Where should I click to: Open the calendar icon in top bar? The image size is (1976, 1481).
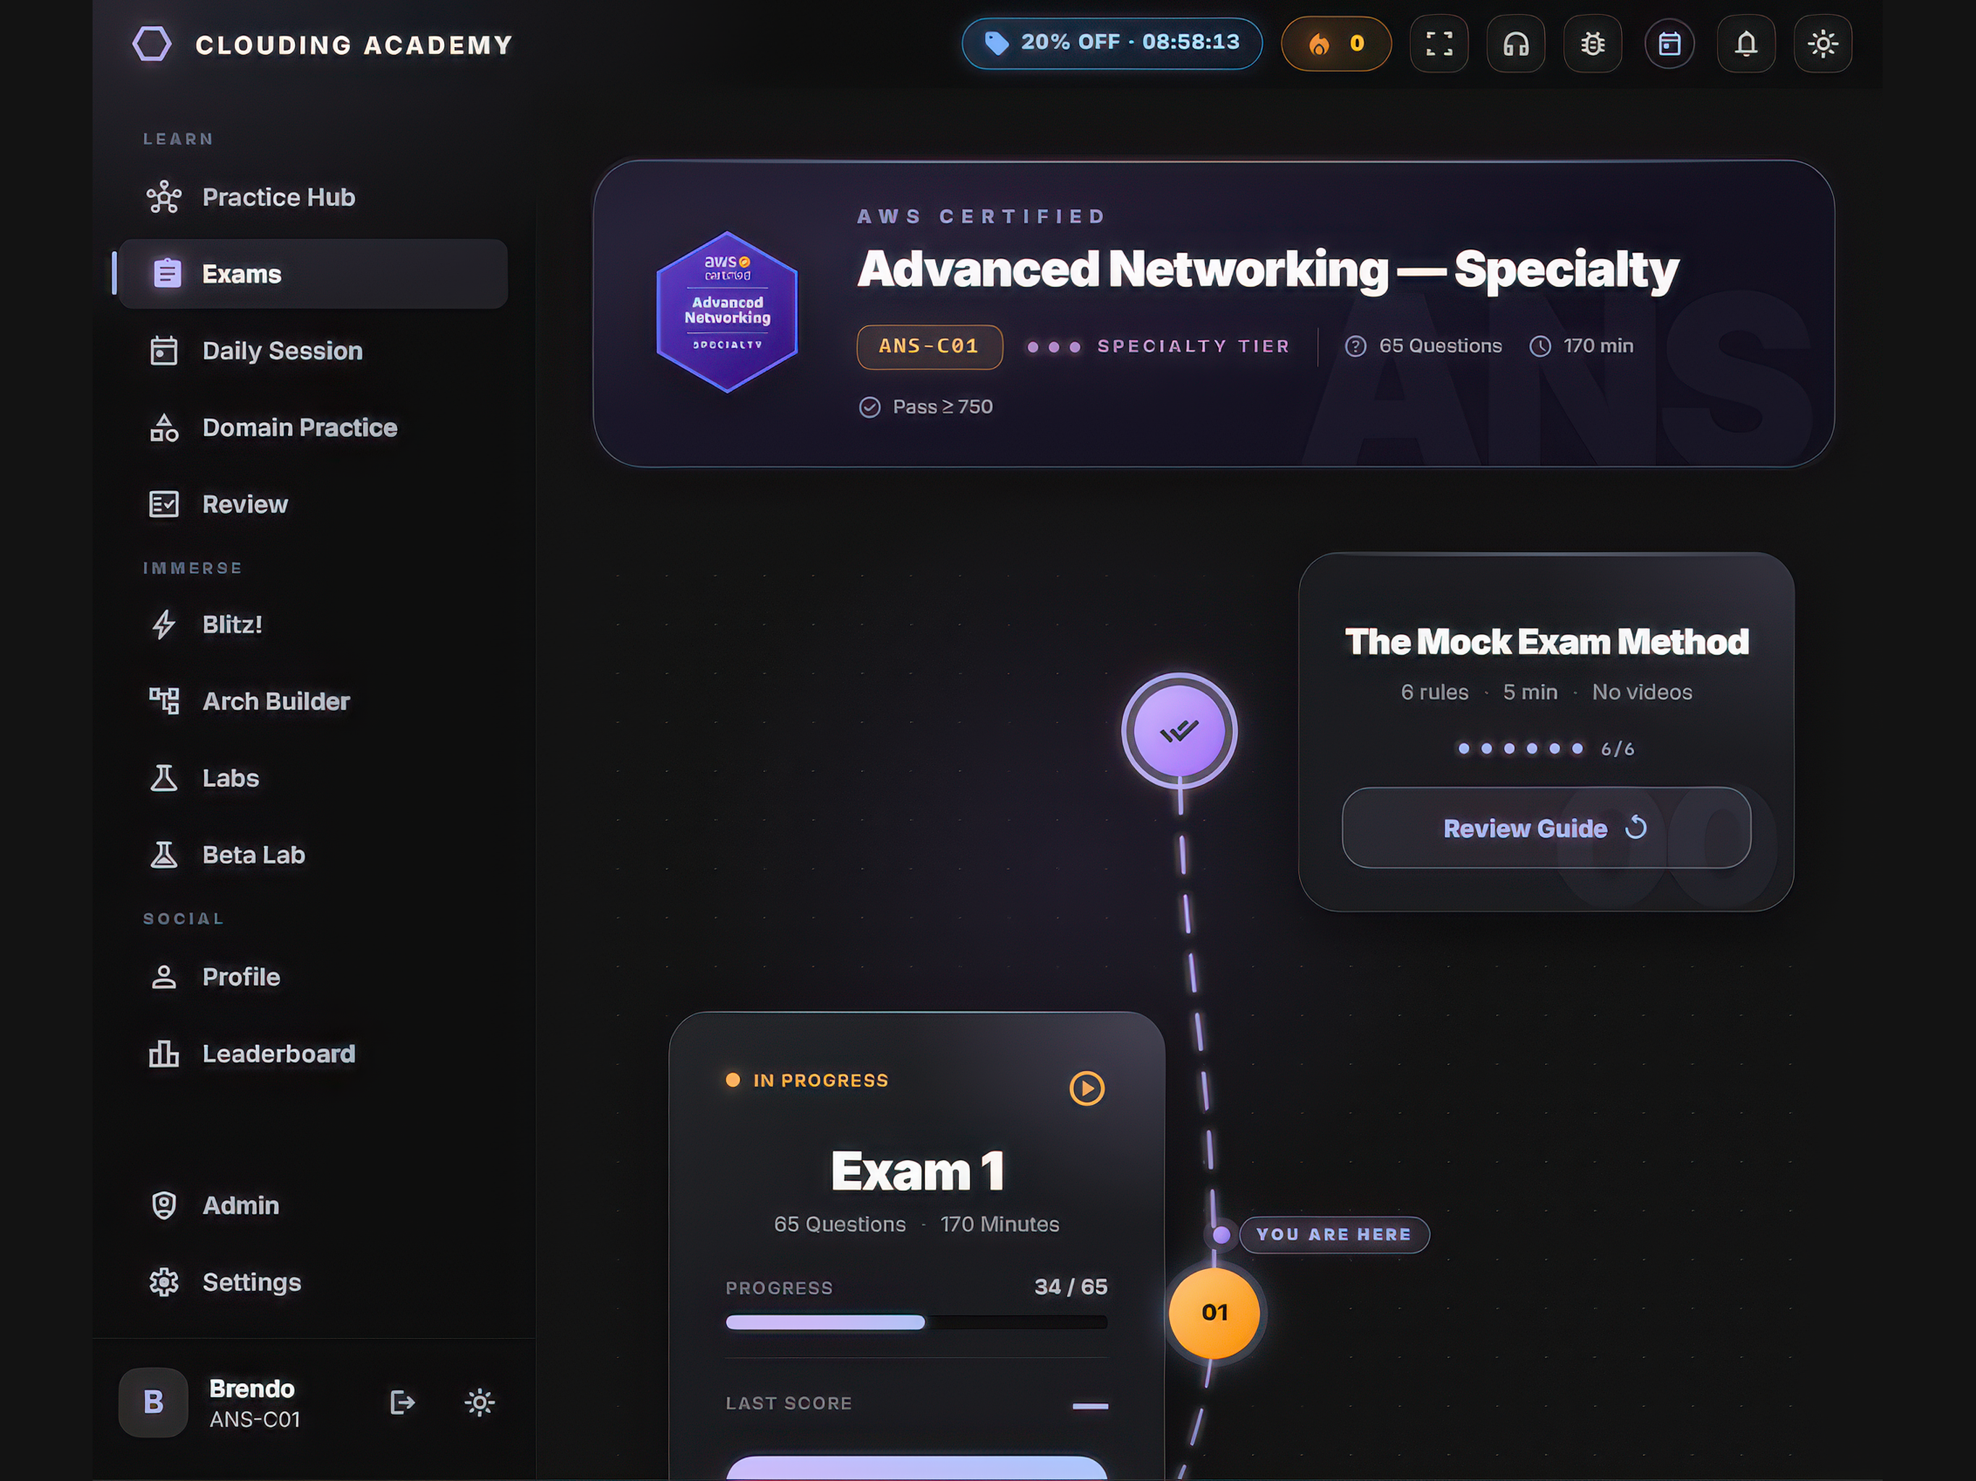click(x=1669, y=43)
